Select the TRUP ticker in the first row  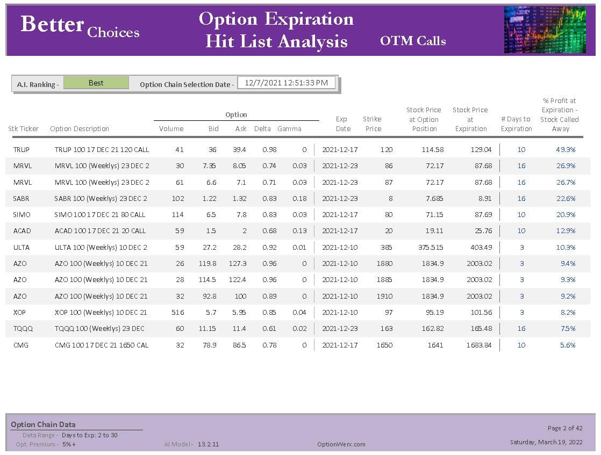point(22,150)
